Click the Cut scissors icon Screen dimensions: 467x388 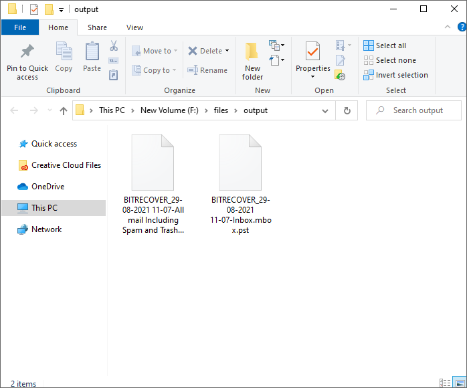114,45
